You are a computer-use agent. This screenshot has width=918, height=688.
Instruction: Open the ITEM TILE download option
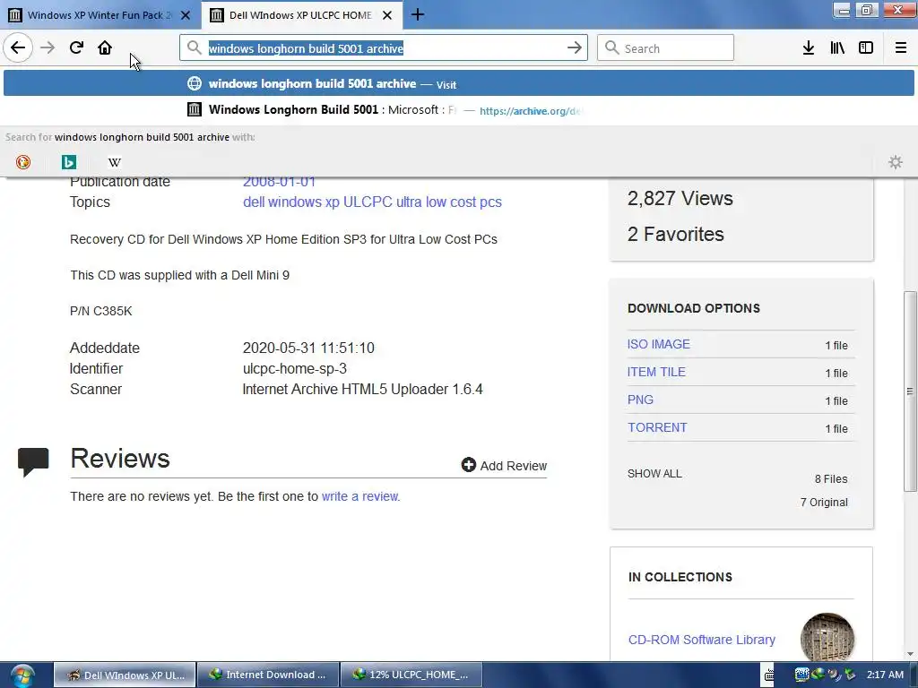656,372
